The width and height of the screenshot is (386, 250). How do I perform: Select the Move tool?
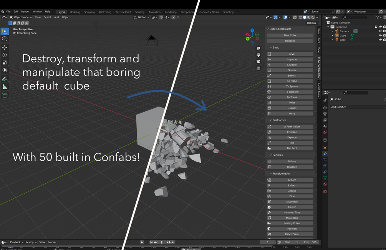[5, 47]
